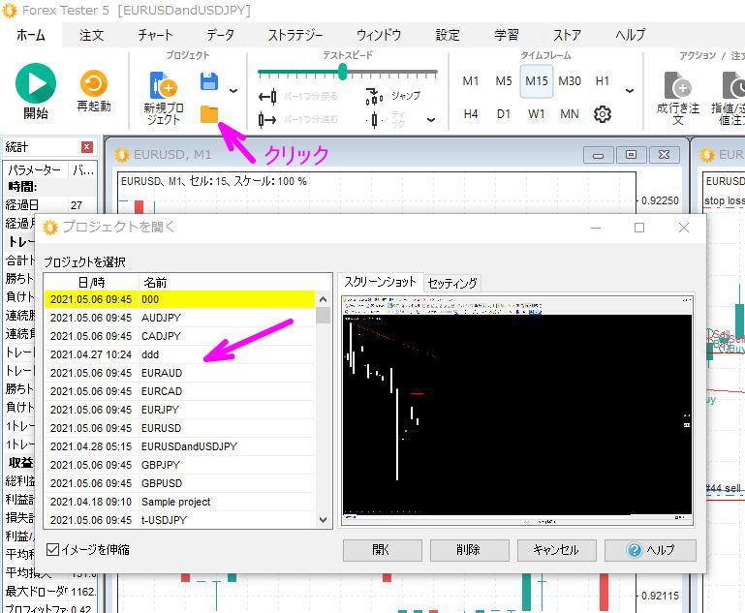Switch to the セッティング tab
Image resolution: width=745 pixels, height=613 pixels.
click(451, 284)
